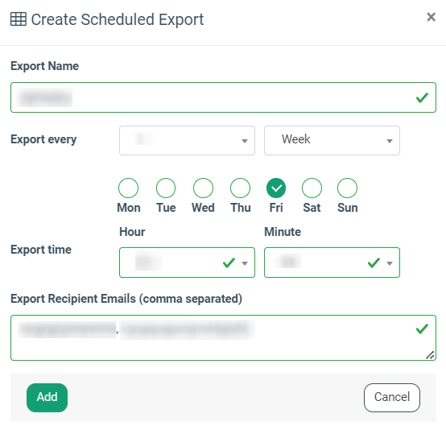
Task: Click the checkmark in Hour field
Action: pos(229,263)
